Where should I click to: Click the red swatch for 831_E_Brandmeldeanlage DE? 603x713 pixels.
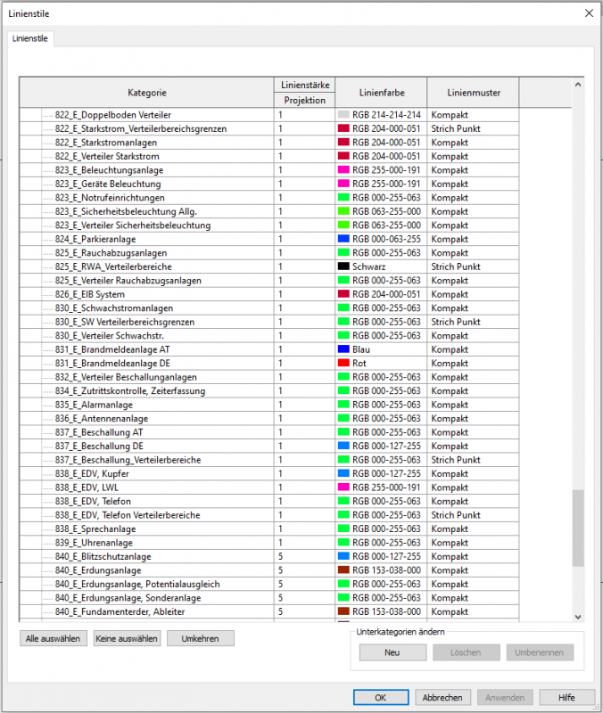[343, 364]
